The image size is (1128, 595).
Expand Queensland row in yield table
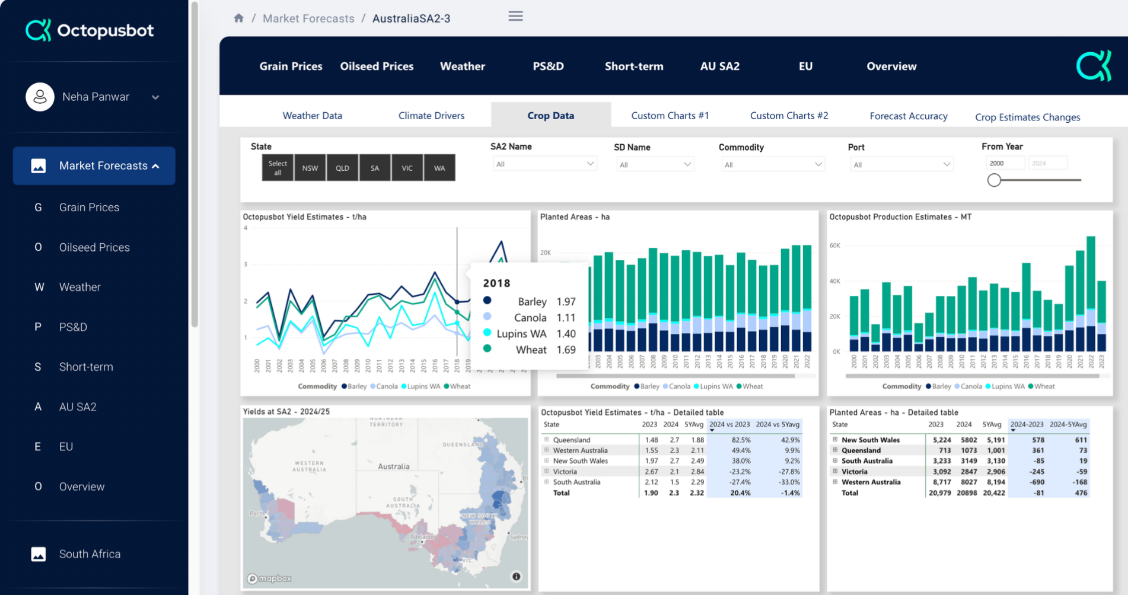tap(547, 440)
